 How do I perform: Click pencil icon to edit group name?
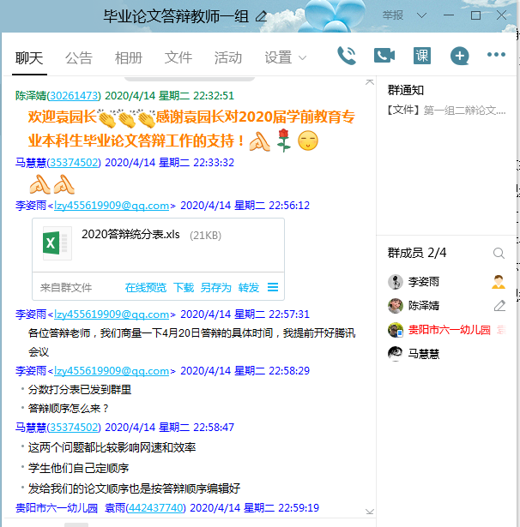coord(261,16)
